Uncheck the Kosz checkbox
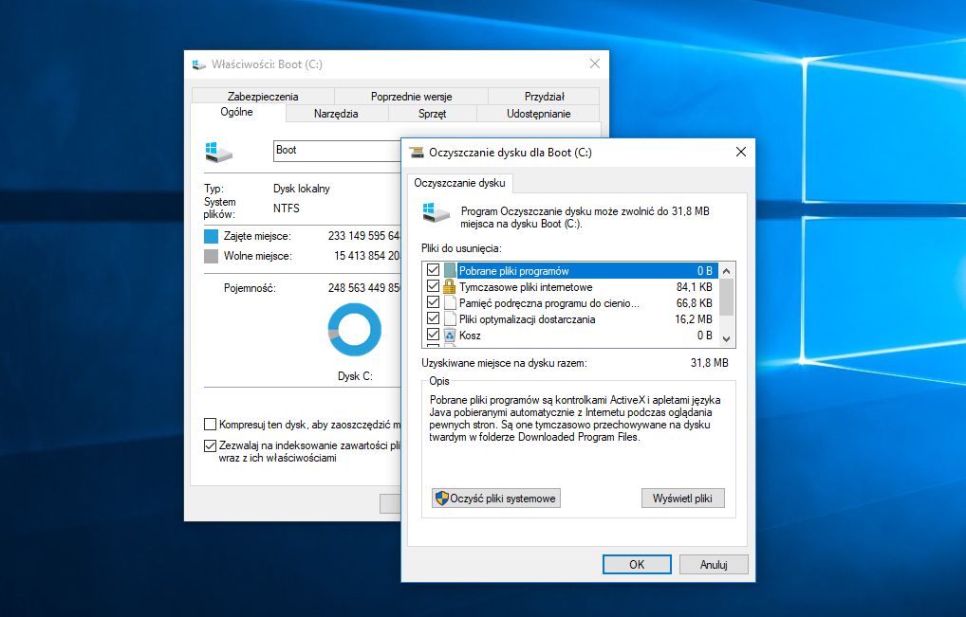966x617 pixels. 433,334
